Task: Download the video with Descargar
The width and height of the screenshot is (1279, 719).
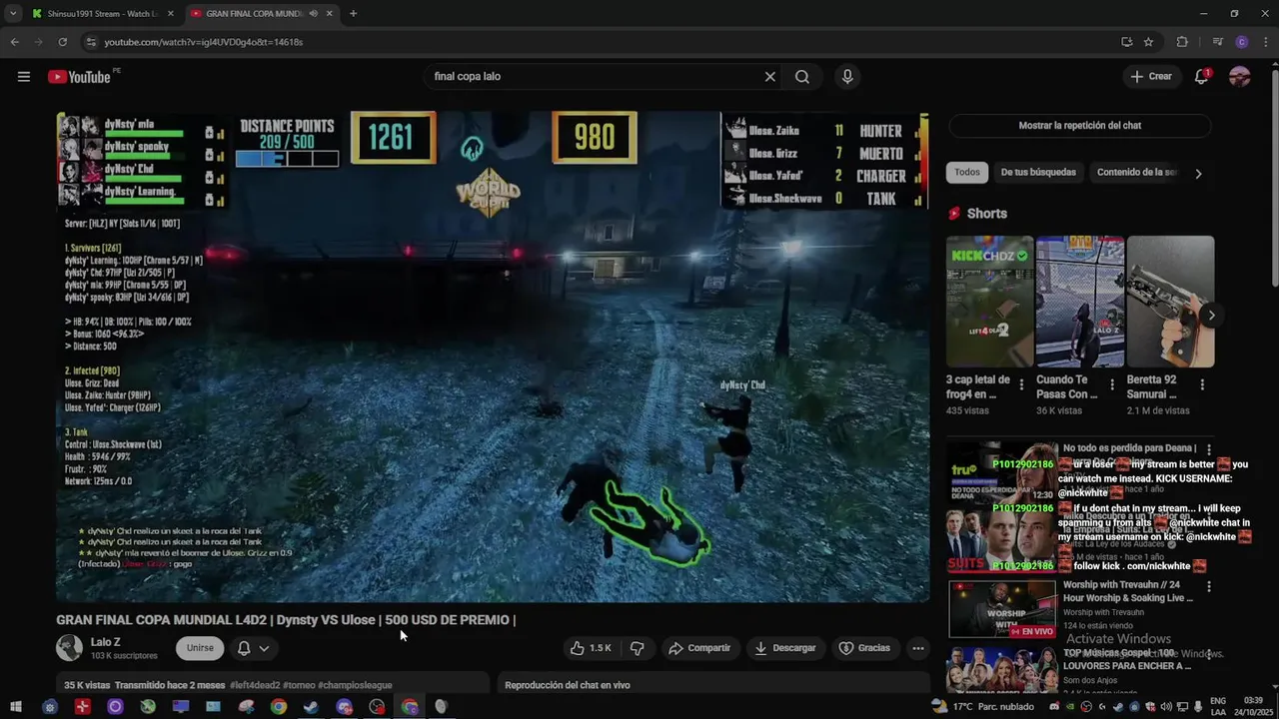Action: pos(784,648)
